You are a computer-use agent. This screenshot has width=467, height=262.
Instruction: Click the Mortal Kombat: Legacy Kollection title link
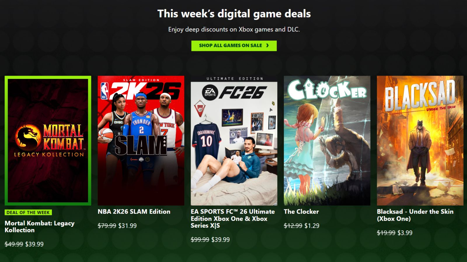pos(39,227)
